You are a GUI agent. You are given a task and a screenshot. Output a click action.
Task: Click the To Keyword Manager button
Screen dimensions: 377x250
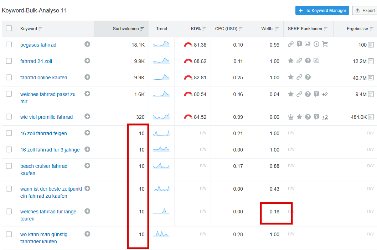[322, 10]
